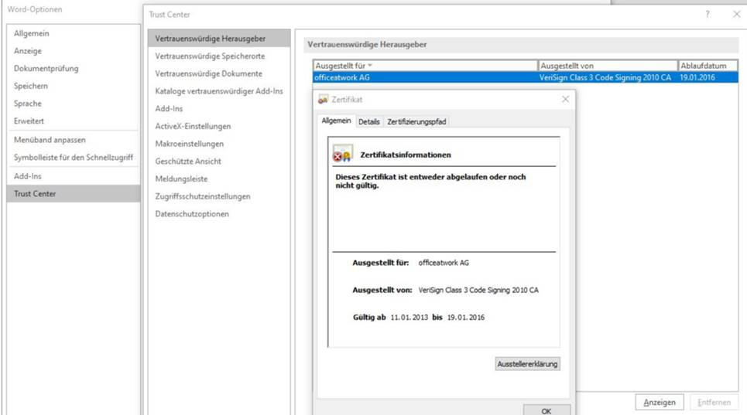Open Zugriffsschutzeinstellungen section

tap(203, 197)
